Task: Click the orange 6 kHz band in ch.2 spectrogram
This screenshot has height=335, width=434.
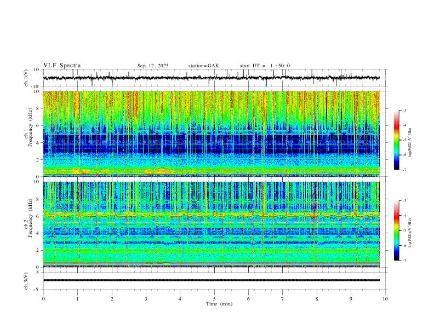Action: 211,215
